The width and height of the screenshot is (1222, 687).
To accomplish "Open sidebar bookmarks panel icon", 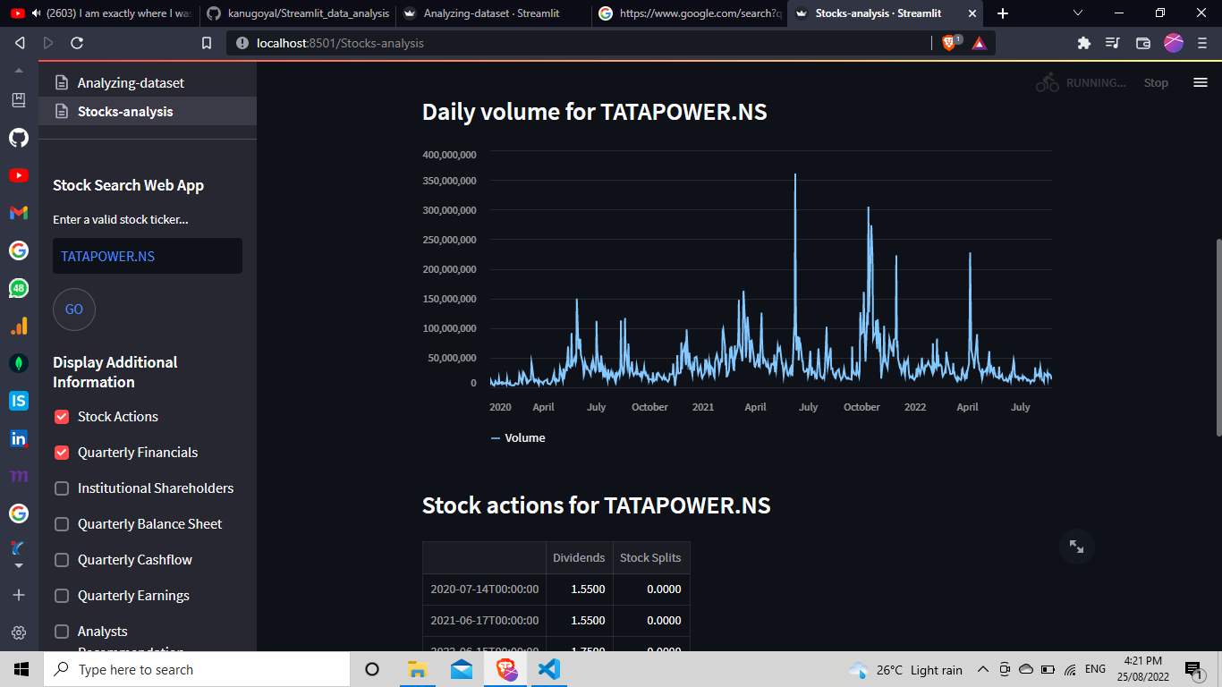I will 19,100.
